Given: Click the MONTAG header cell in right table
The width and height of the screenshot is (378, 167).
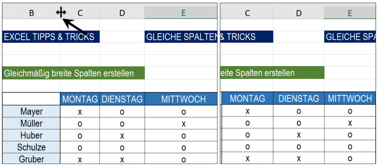Looking at the screenshot, I should point(247,98).
